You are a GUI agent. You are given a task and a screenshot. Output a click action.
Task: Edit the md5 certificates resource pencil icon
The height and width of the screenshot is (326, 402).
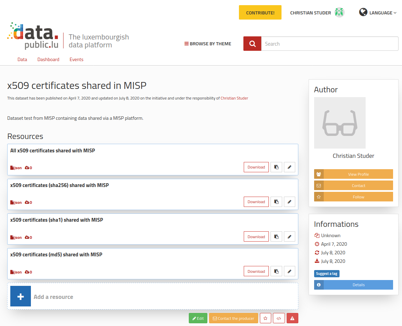point(289,271)
